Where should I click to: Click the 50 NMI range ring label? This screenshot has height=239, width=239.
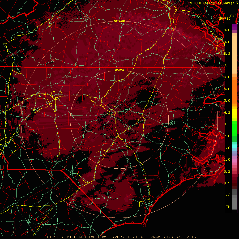(x=119, y=70)
